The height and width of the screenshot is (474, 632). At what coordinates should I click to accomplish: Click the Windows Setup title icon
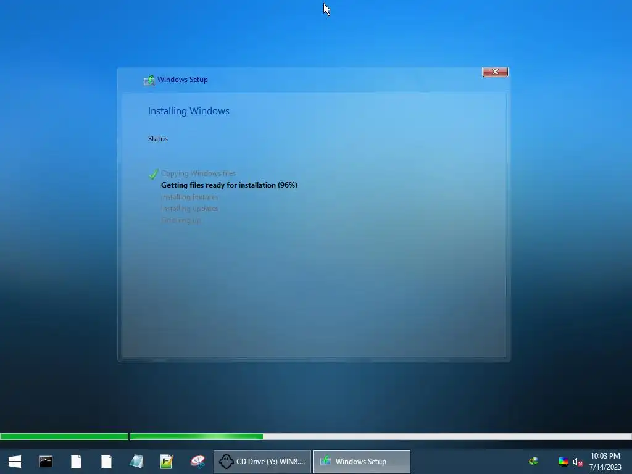pyautogui.click(x=149, y=80)
